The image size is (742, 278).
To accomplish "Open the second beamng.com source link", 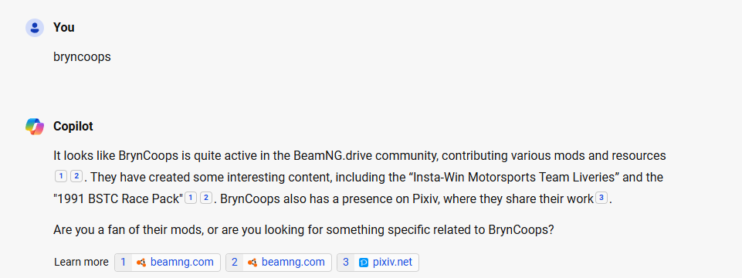I will (x=279, y=263).
